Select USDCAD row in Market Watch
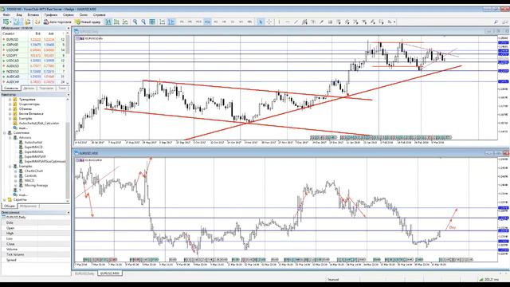 (33, 61)
